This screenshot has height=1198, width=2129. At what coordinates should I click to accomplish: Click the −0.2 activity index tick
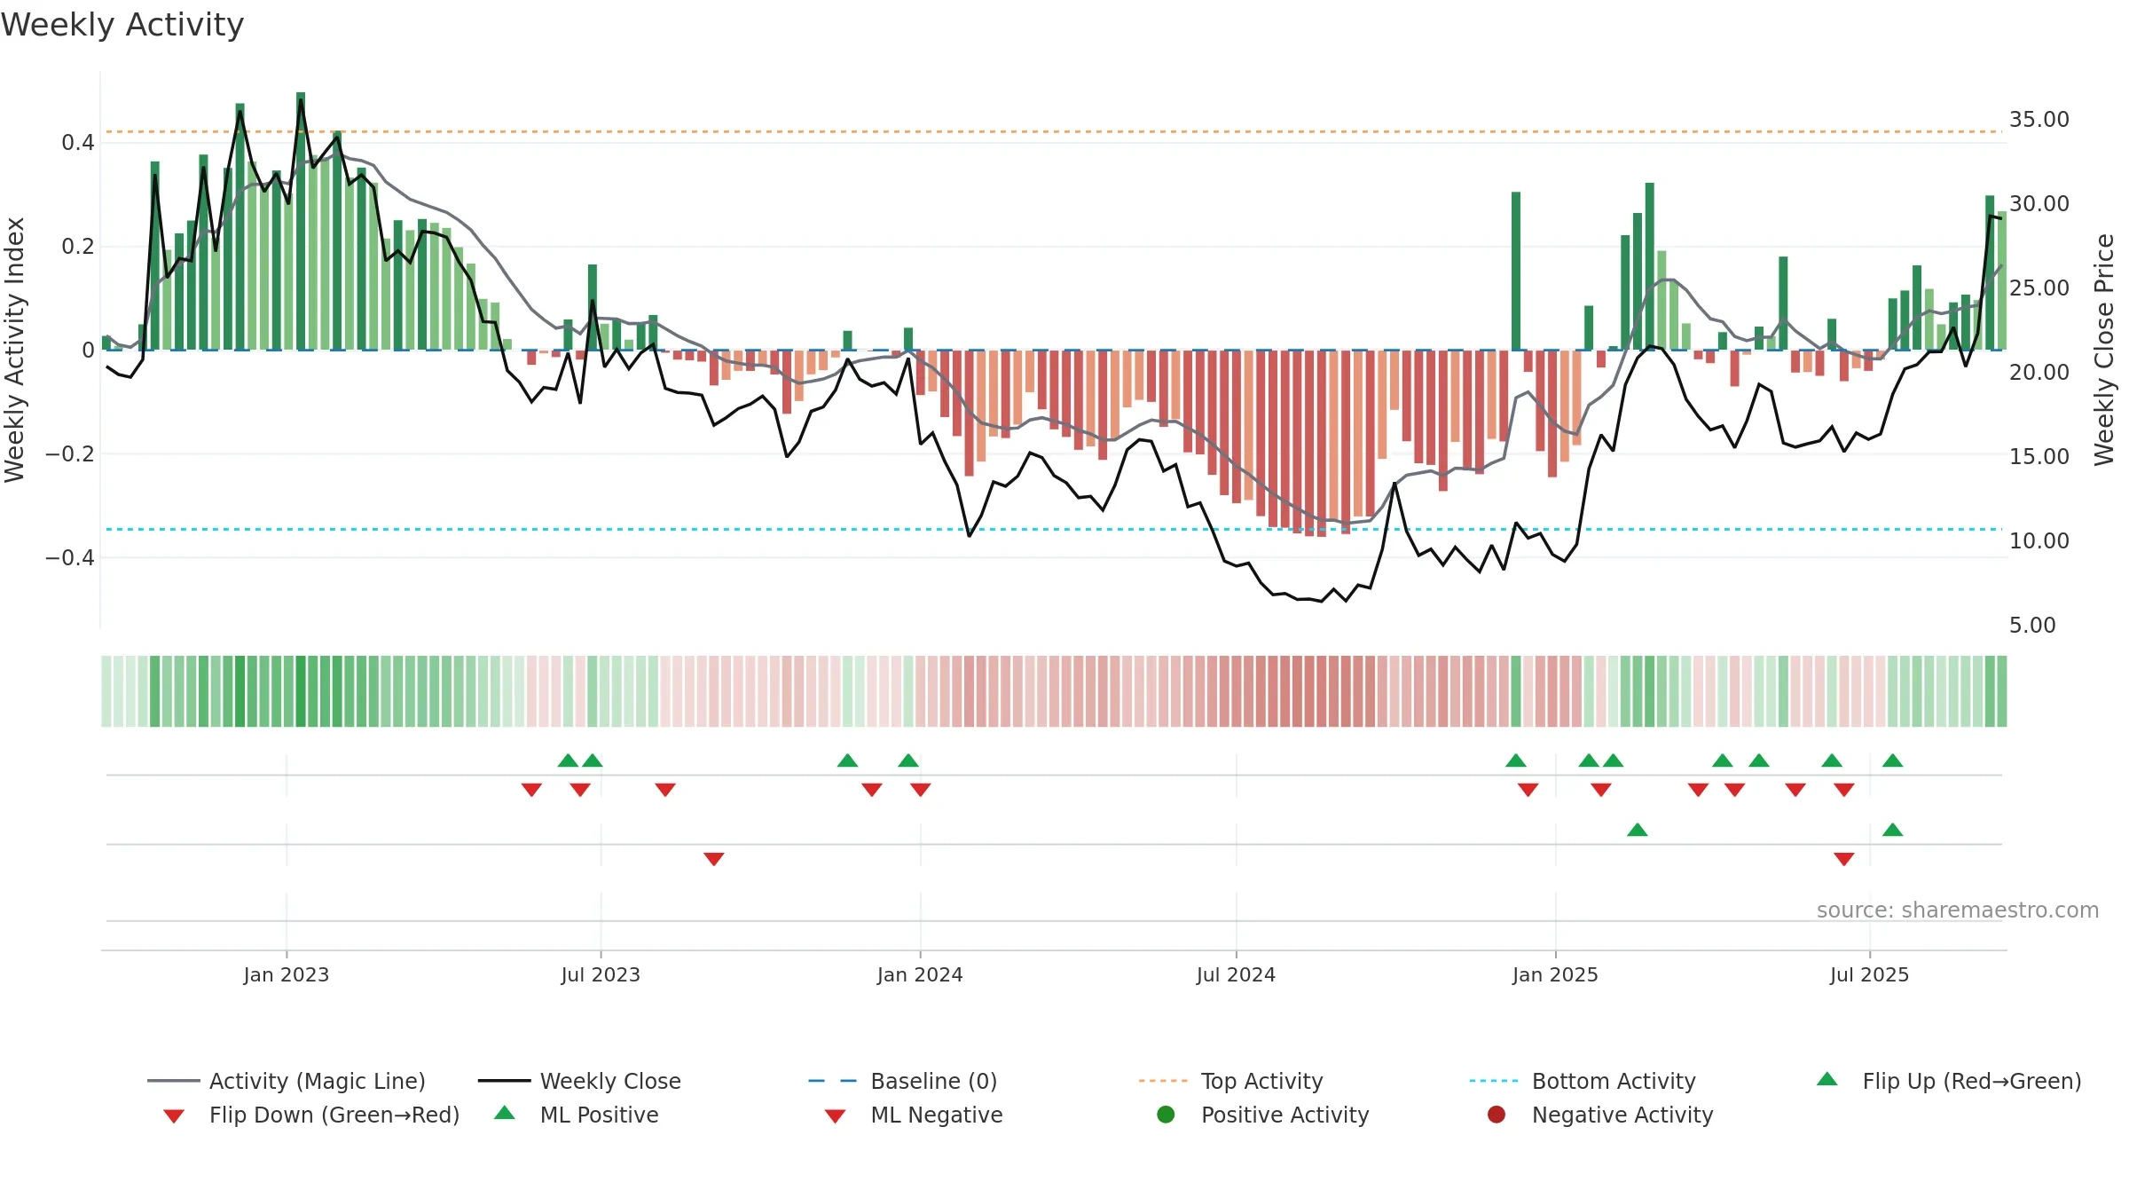pos(69,454)
